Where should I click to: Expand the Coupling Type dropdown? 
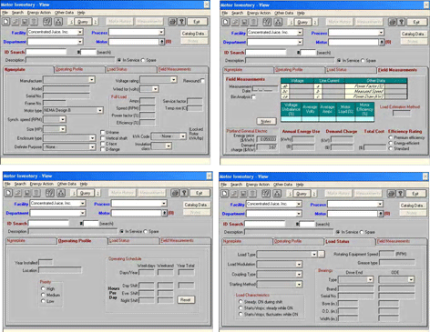(299, 275)
